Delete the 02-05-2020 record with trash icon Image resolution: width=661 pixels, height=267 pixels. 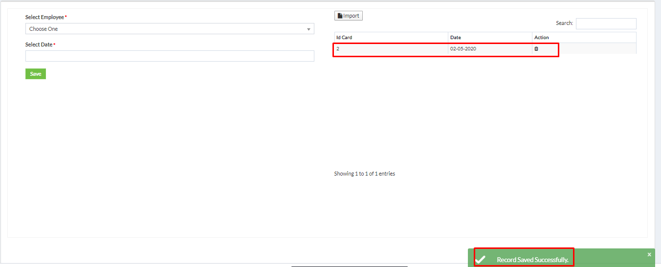pos(536,49)
